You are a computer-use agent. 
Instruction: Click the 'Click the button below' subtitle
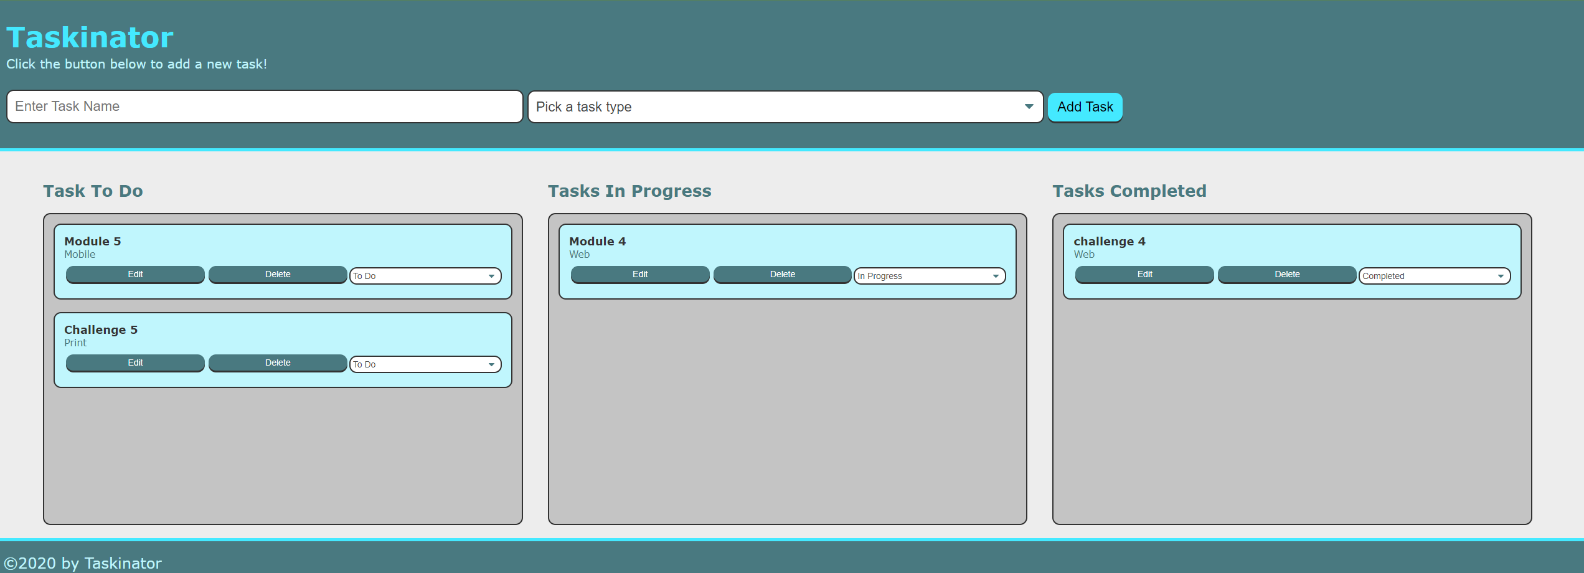coord(136,64)
